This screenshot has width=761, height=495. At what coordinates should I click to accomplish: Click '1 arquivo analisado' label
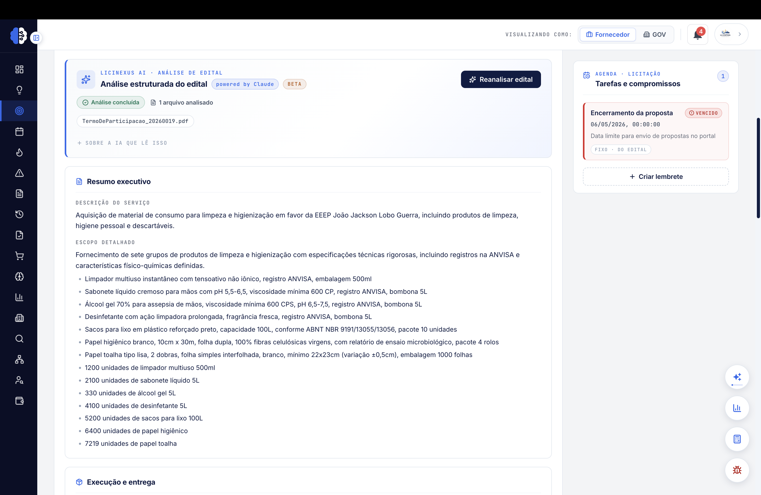click(182, 103)
